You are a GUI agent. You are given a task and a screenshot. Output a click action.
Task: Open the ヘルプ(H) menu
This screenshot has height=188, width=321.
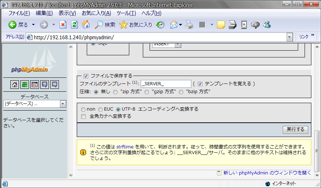151,13
